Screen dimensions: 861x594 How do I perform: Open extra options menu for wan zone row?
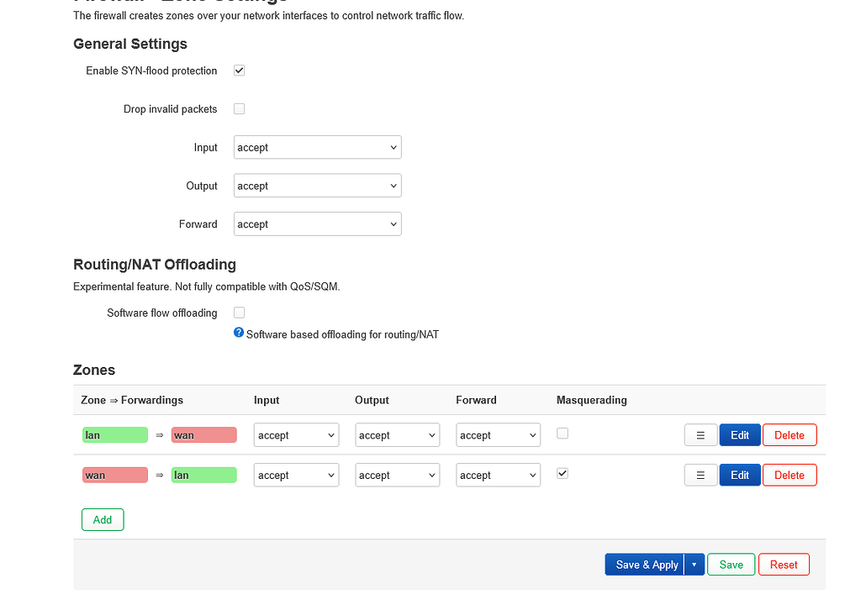tap(700, 475)
